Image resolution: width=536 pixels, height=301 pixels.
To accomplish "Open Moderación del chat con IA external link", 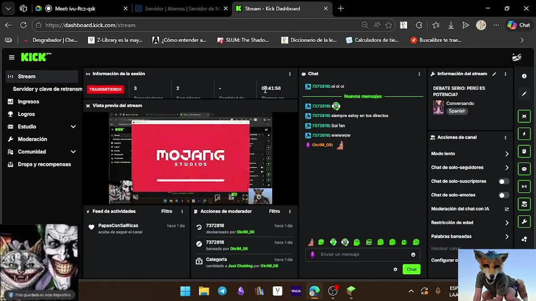I will click(507, 209).
